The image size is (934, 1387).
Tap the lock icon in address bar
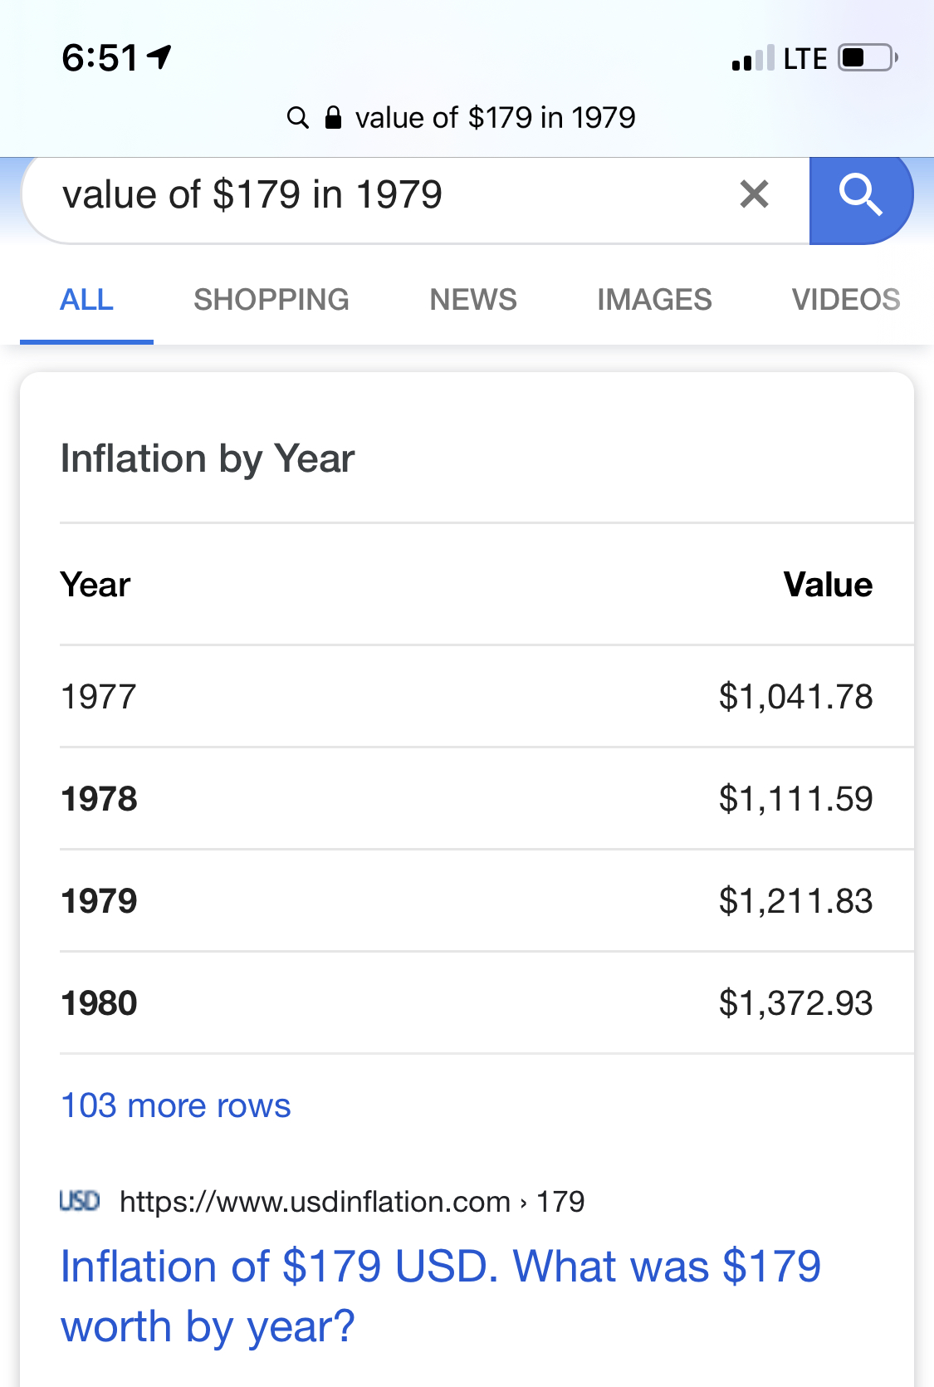(x=333, y=117)
